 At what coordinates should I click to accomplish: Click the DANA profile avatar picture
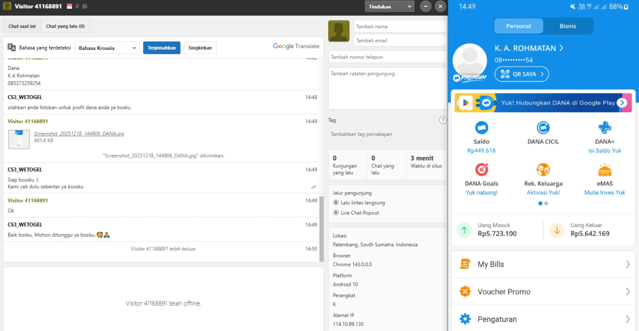(x=470, y=61)
